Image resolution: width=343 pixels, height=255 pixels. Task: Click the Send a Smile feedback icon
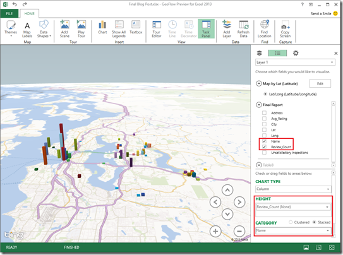coord(335,13)
